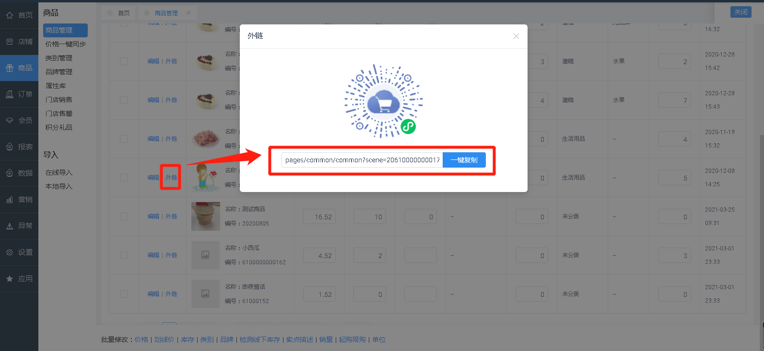Click 卖点描述 batch link

click(x=300, y=340)
